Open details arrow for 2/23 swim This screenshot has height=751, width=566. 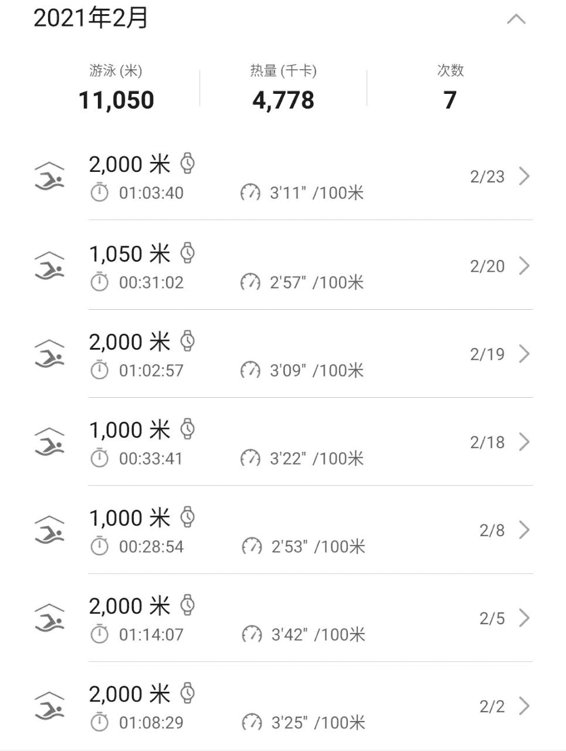tap(524, 176)
